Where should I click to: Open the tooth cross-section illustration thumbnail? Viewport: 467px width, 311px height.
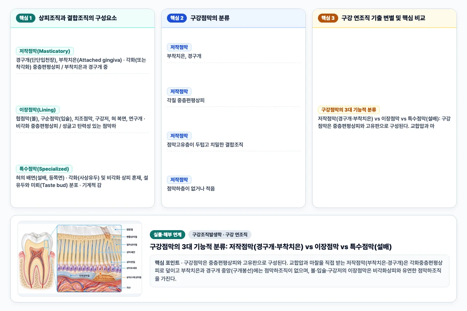pyautogui.click(x=80, y=259)
